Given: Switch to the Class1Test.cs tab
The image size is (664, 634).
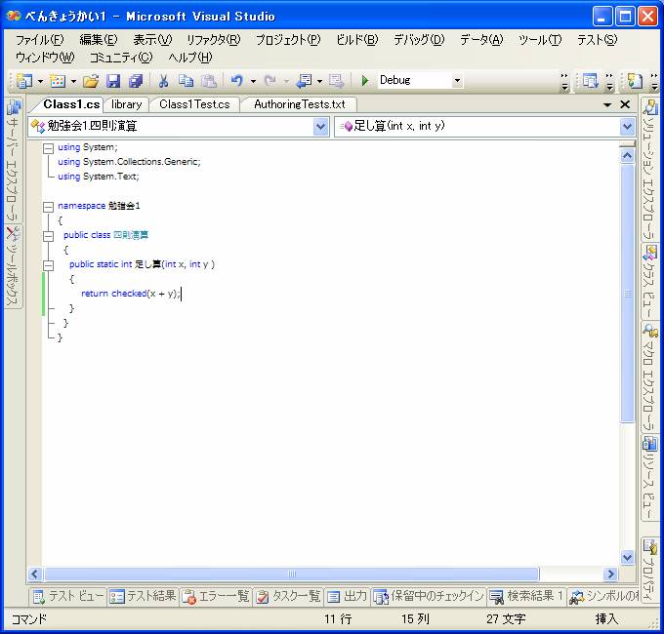Looking at the screenshot, I should coord(194,104).
